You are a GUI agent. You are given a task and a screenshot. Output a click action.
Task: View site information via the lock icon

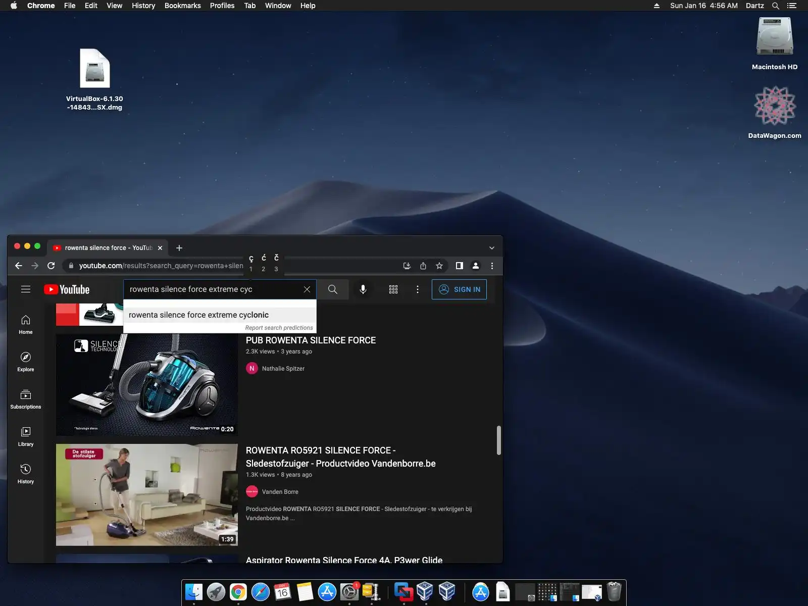(x=71, y=266)
